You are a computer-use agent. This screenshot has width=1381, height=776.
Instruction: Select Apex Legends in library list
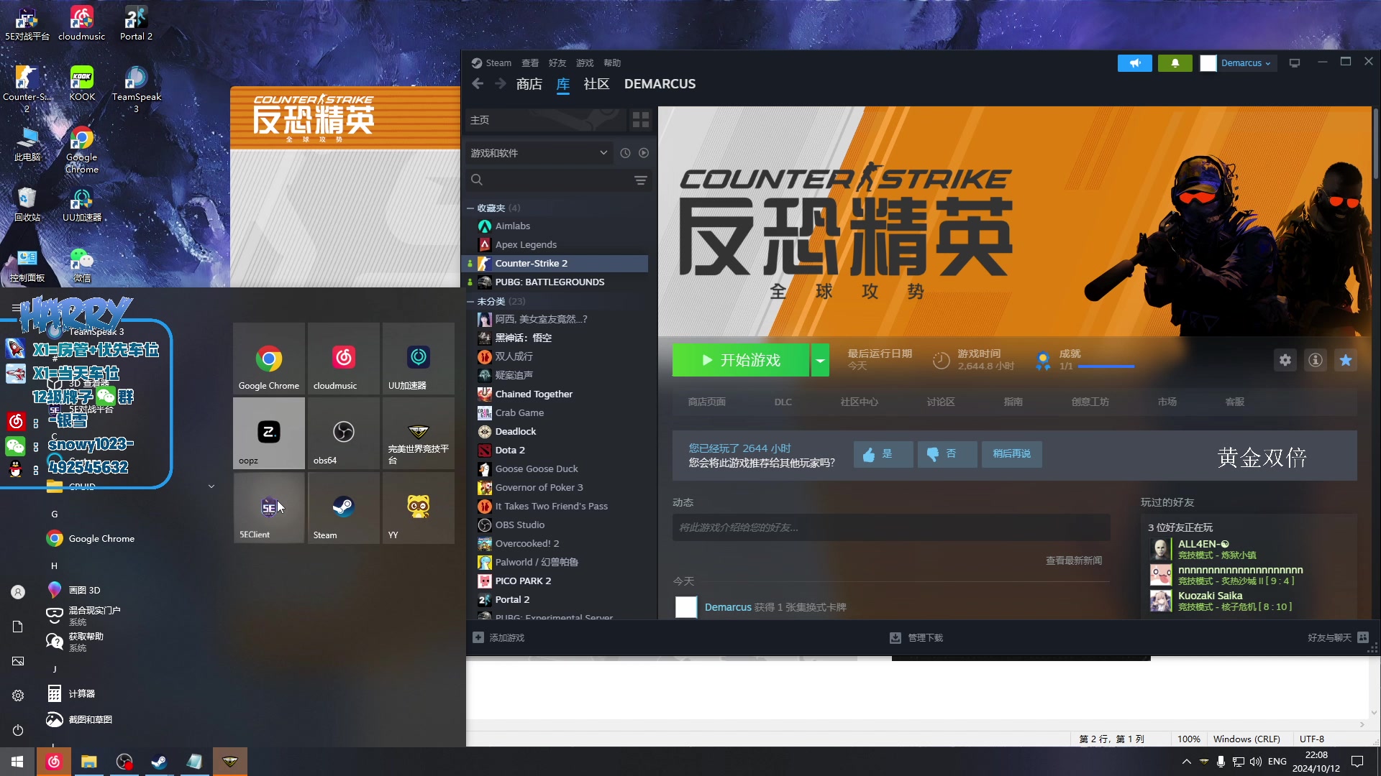[526, 245]
